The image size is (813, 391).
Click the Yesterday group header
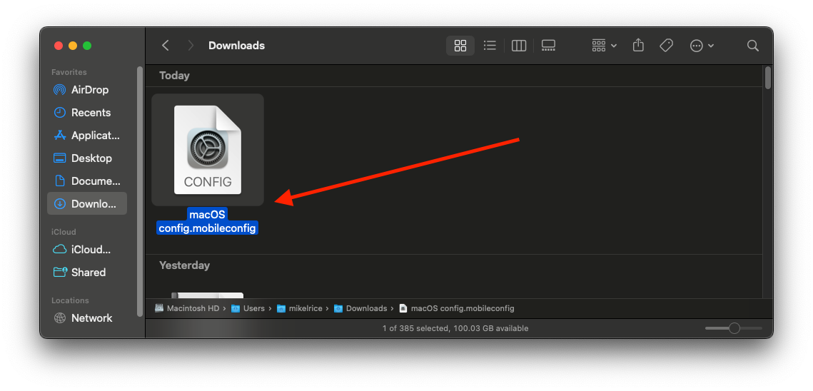click(185, 265)
